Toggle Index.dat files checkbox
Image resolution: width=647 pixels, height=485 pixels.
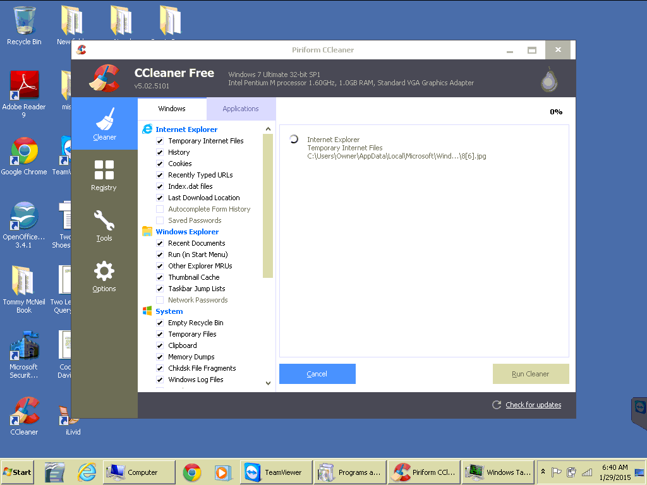[x=160, y=186]
